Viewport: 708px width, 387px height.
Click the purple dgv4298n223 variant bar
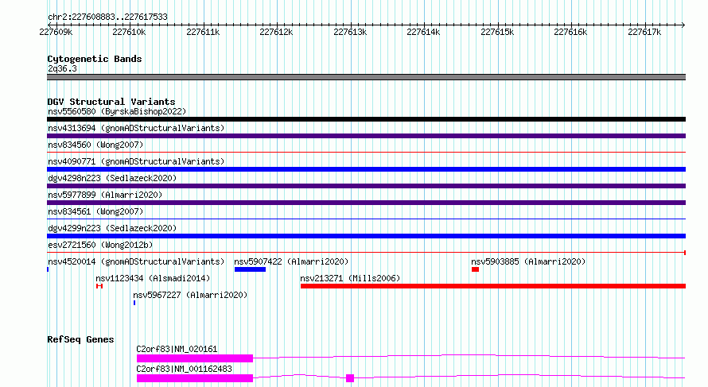click(366, 186)
